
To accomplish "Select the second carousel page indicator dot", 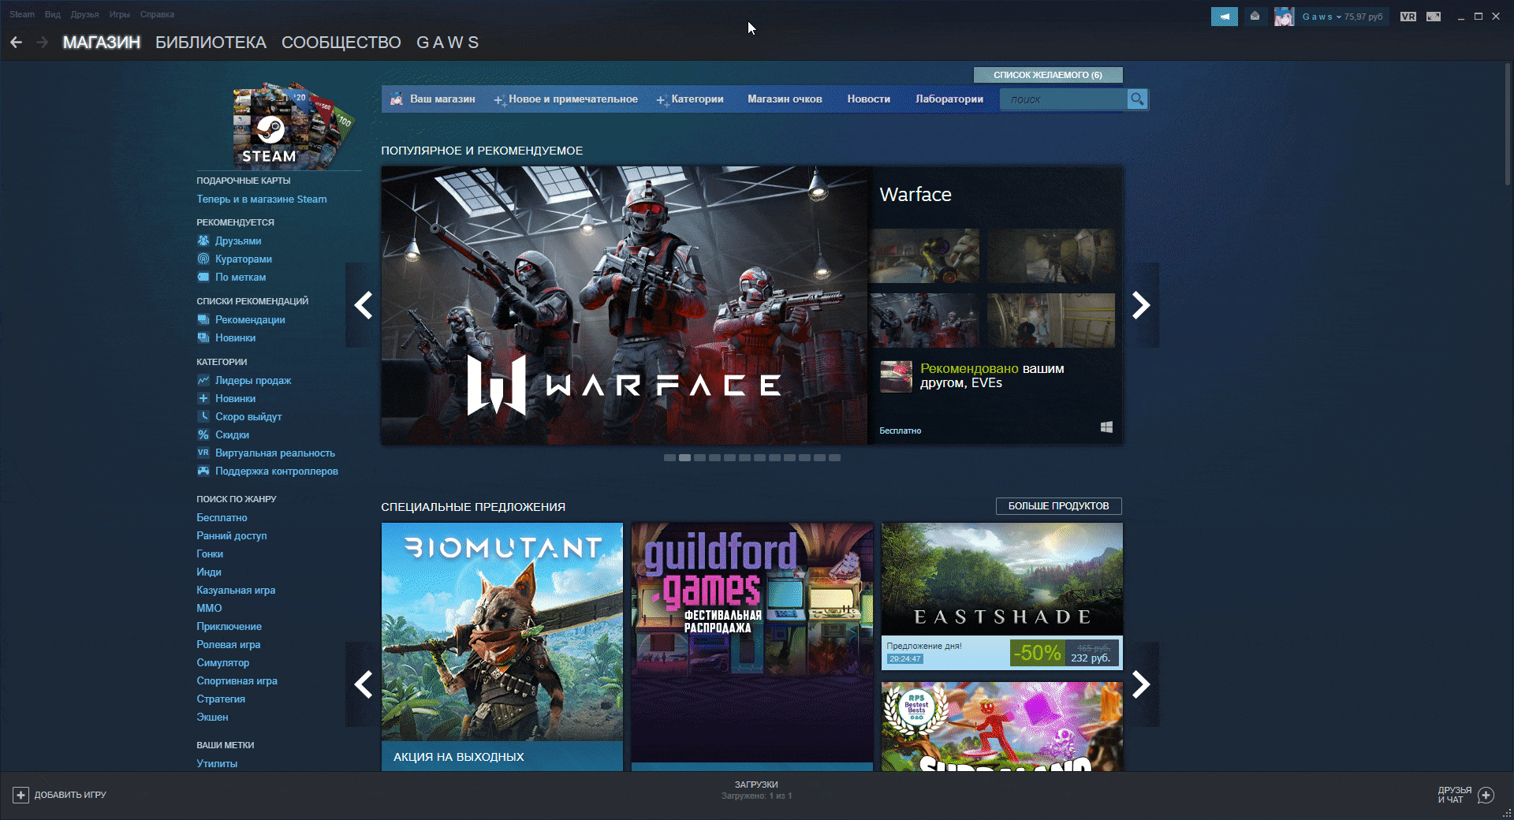I will click(x=685, y=457).
